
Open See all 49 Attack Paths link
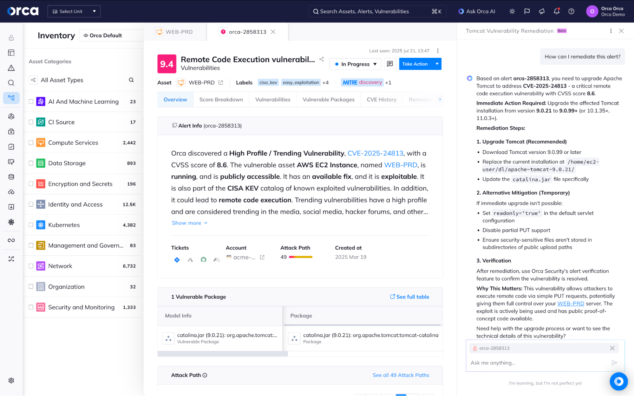click(401, 375)
